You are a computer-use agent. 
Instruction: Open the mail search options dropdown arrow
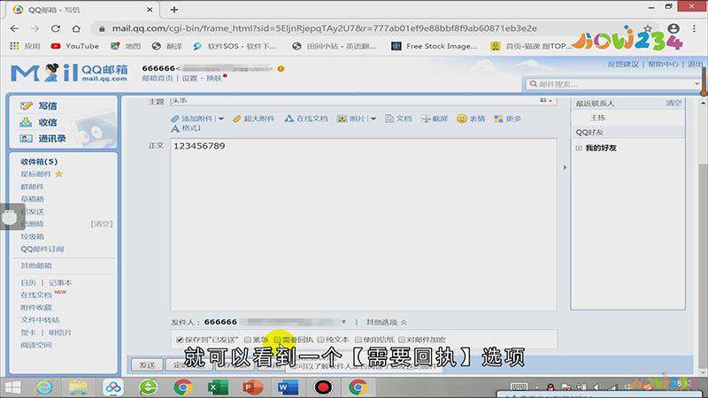697,84
